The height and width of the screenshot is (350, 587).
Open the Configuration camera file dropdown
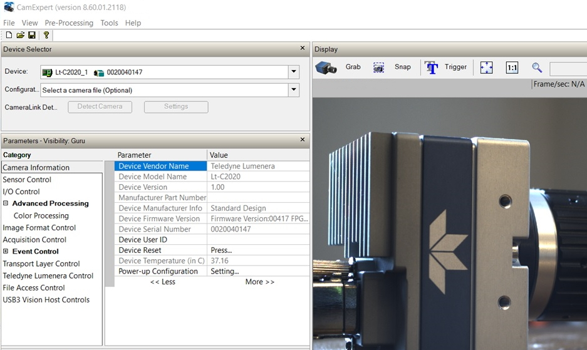293,90
